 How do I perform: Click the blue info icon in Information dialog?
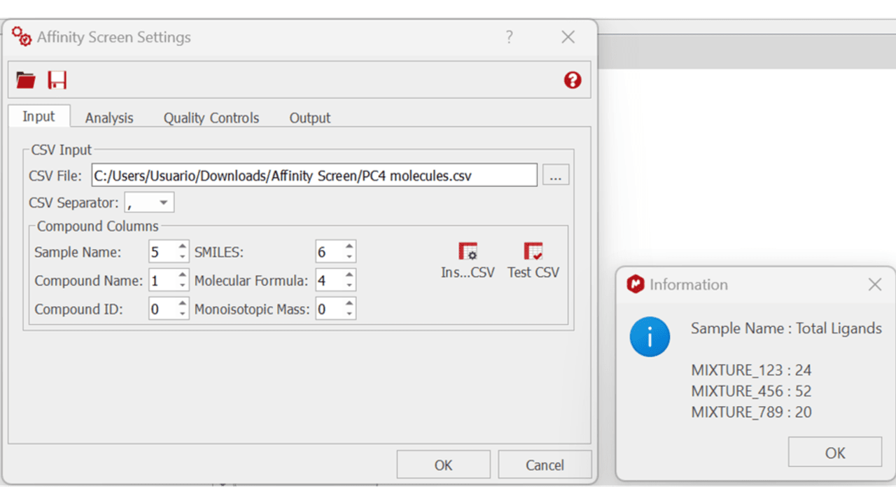coord(650,337)
